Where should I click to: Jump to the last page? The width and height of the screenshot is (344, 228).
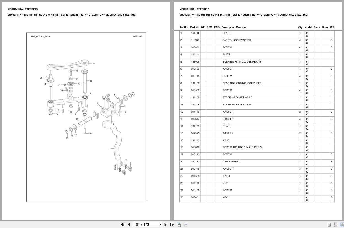(172, 225)
